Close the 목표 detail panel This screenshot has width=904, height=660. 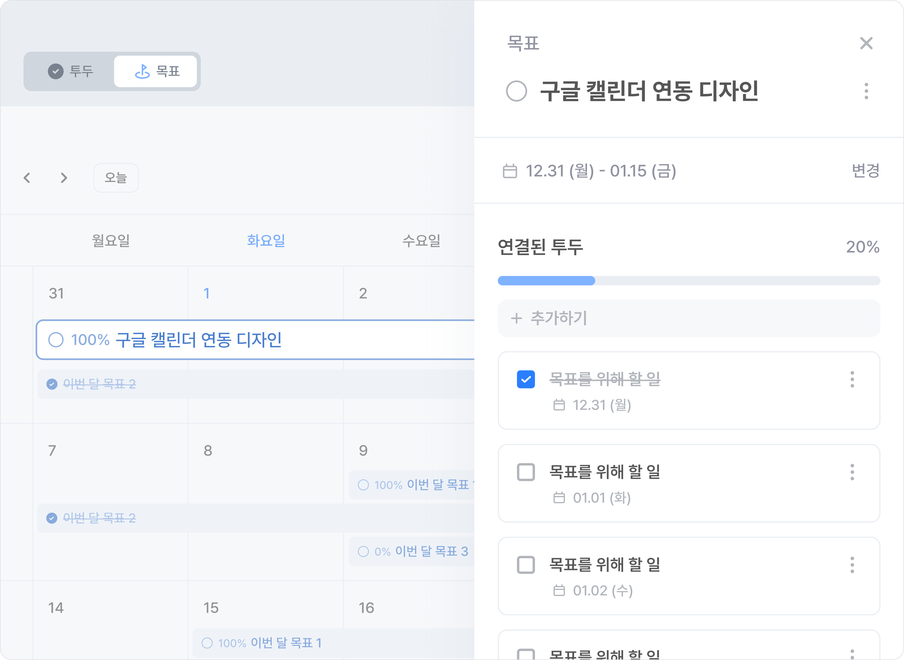866,43
